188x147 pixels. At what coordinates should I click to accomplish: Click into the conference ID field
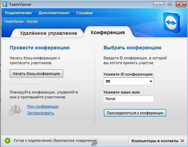pos(129,81)
